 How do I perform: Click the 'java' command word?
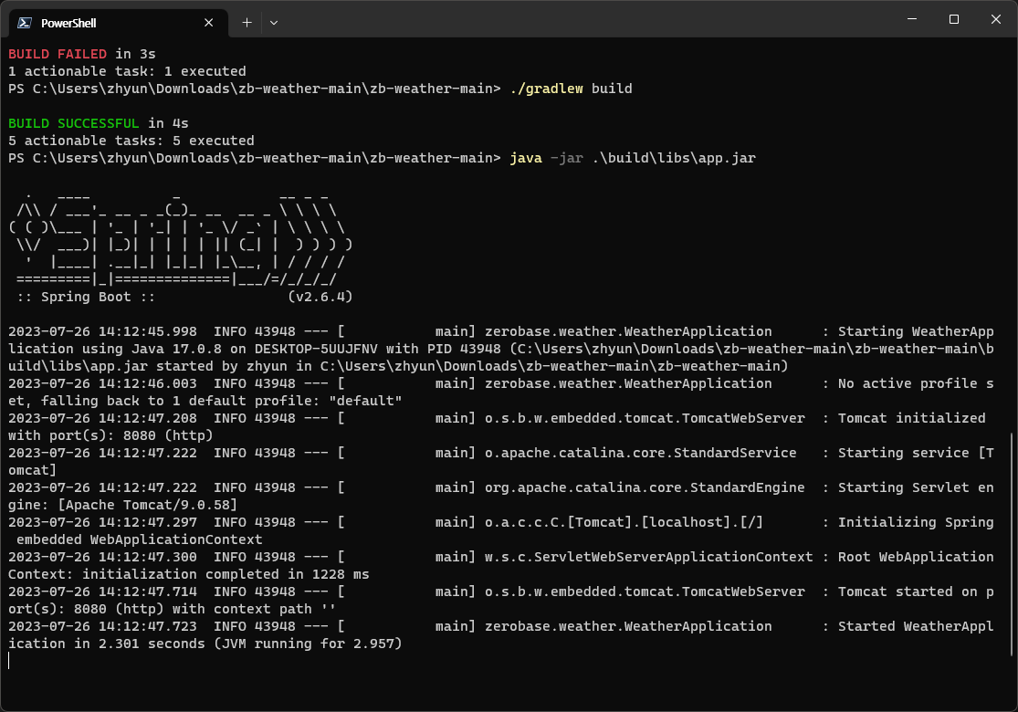click(x=526, y=158)
